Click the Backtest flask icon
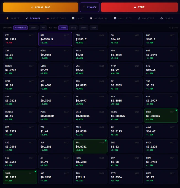Image resolution: width=180 pixels, height=188 pixels. [139, 19]
